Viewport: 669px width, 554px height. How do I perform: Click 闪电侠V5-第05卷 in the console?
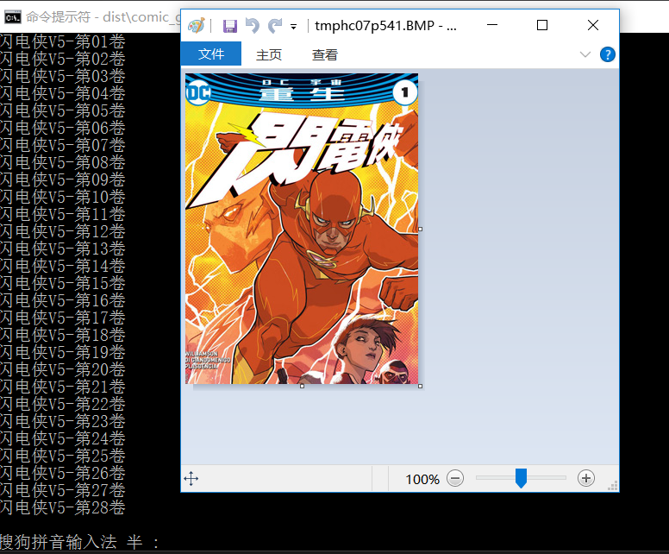point(63,111)
